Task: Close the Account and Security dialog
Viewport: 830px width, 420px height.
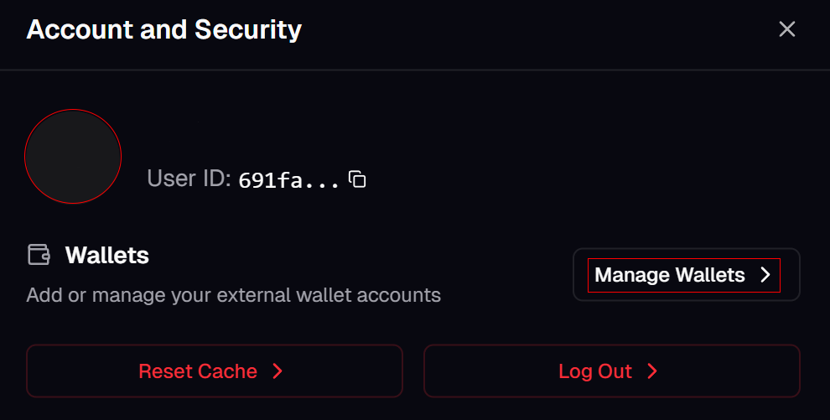Action: [x=786, y=29]
